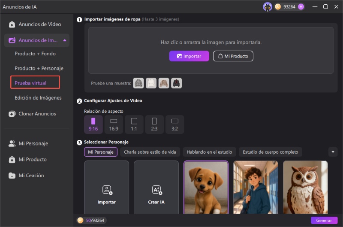The height and width of the screenshot is (227, 343).
Task: Choose the white jacket sample
Action: tap(151, 83)
